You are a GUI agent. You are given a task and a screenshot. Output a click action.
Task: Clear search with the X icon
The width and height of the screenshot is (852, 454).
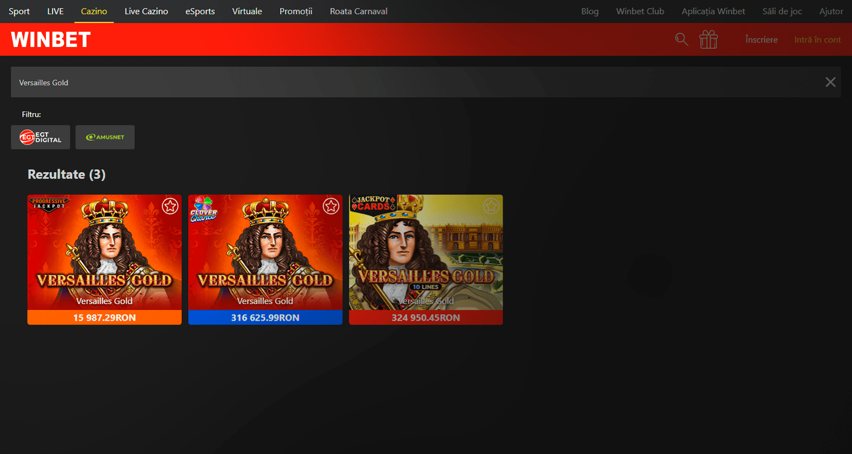830,82
